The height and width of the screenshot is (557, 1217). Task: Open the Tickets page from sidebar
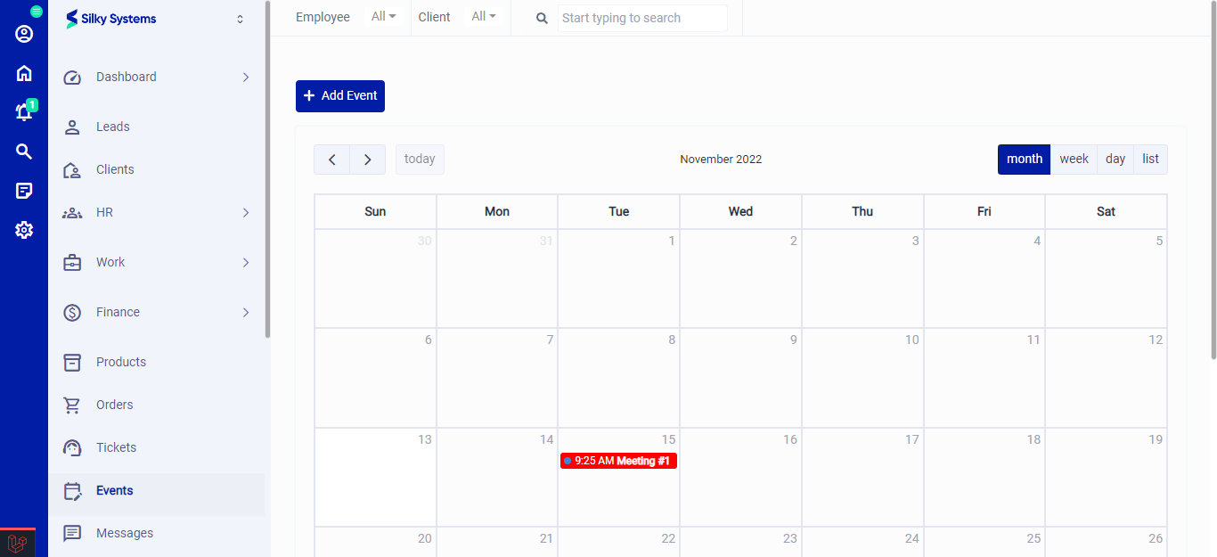point(117,447)
